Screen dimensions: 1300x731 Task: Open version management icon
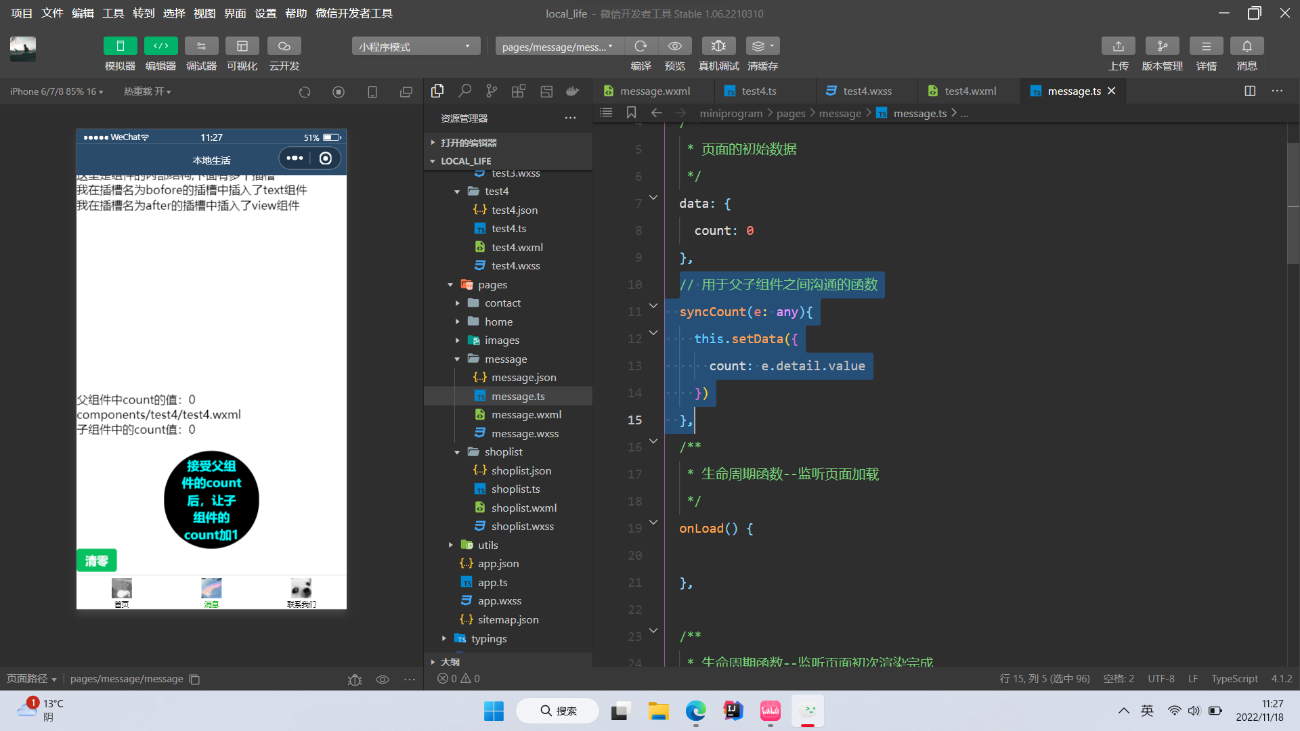(x=1162, y=46)
